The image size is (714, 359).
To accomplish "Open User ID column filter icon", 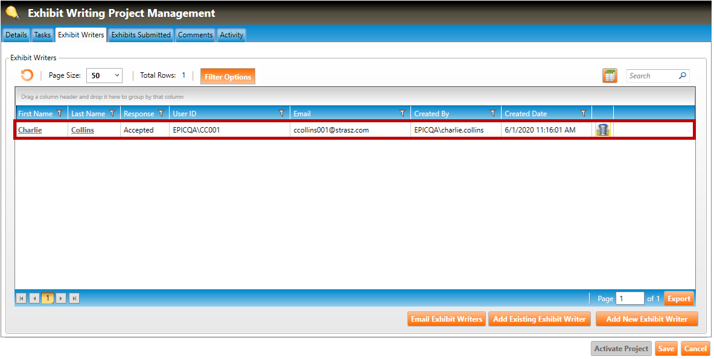I will coord(282,113).
